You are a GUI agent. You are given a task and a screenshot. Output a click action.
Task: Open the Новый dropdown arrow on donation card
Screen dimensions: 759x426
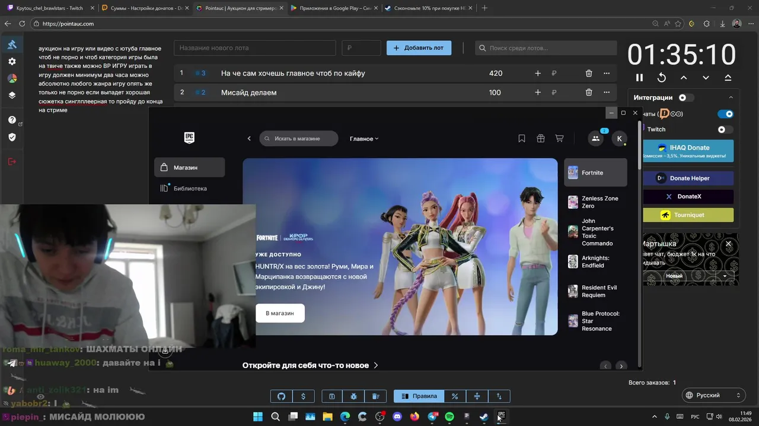tap(725, 276)
